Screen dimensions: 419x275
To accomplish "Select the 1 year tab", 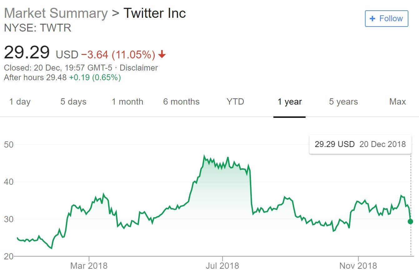I will click(290, 102).
